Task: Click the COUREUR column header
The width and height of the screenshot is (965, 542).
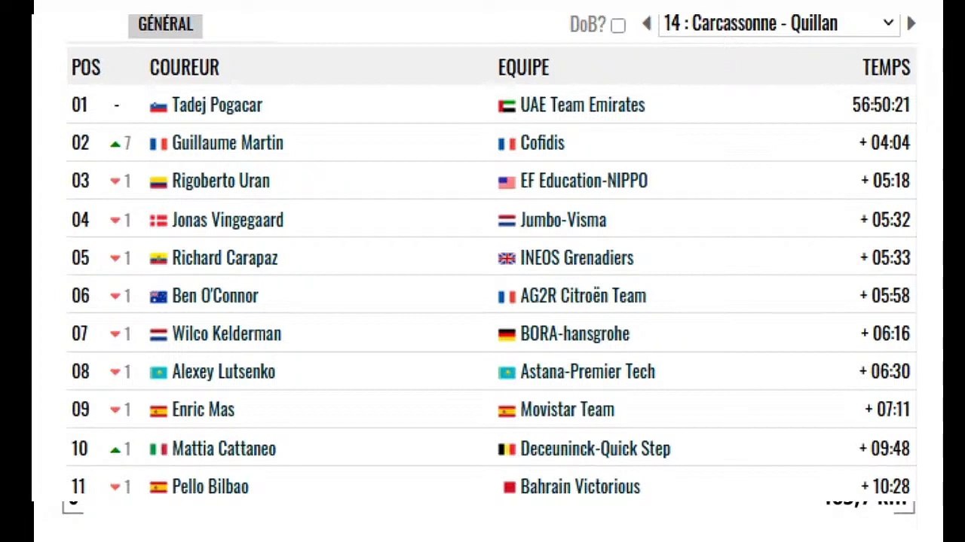Action: 184,67
